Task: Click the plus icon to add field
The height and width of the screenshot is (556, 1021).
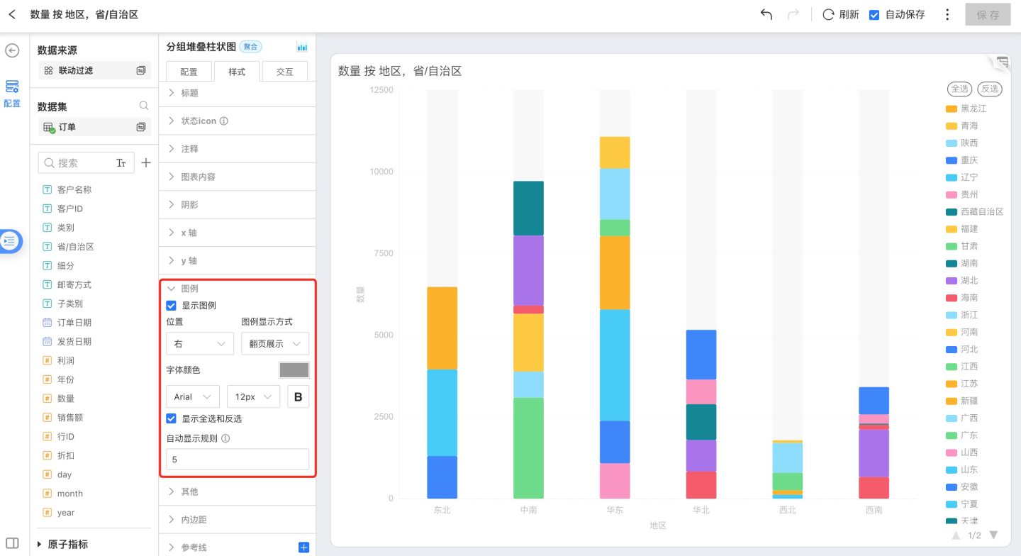Action: point(146,162)
